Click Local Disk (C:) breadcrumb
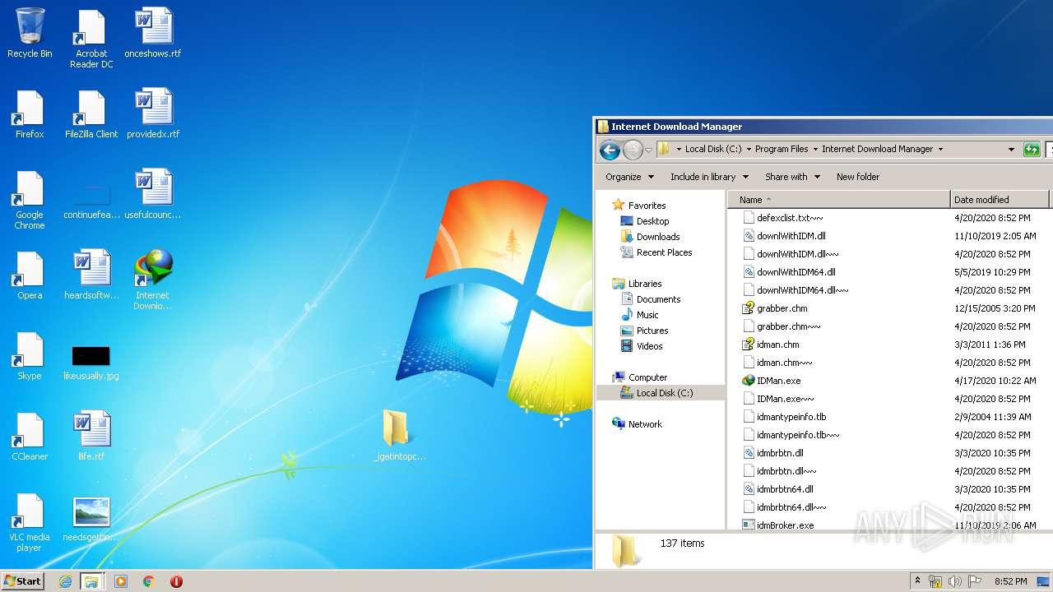 713,149
